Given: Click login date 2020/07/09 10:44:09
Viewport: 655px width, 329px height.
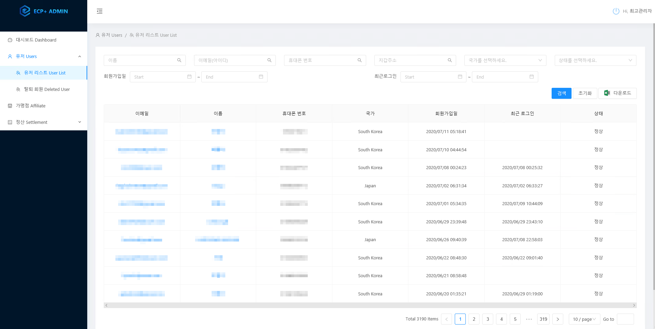Looking at the screenshot, I should click(522, 204).
